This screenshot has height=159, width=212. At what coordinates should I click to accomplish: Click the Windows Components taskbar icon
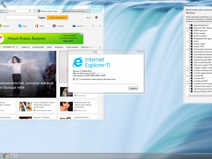pyautogui.click(x=14, y=156)
